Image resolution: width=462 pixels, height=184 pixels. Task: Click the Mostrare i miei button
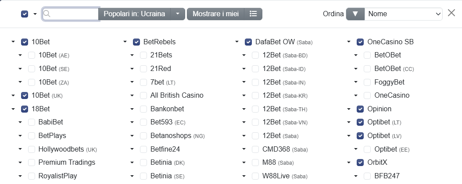point(216,14)
